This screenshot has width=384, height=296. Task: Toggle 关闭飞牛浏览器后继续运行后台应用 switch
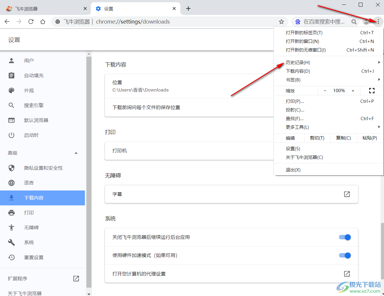[x=345, y=237]
